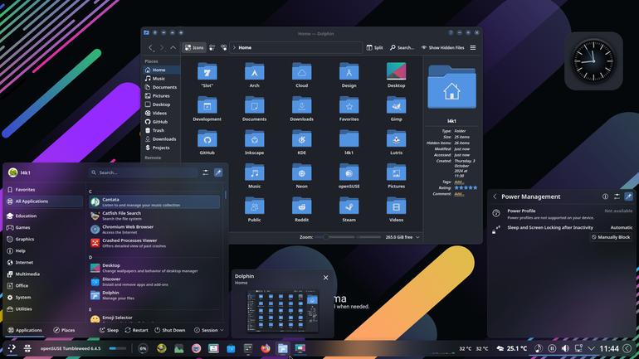Expand the Session options dropdown
The image size is (639, 359).
[x=208, y=330]
